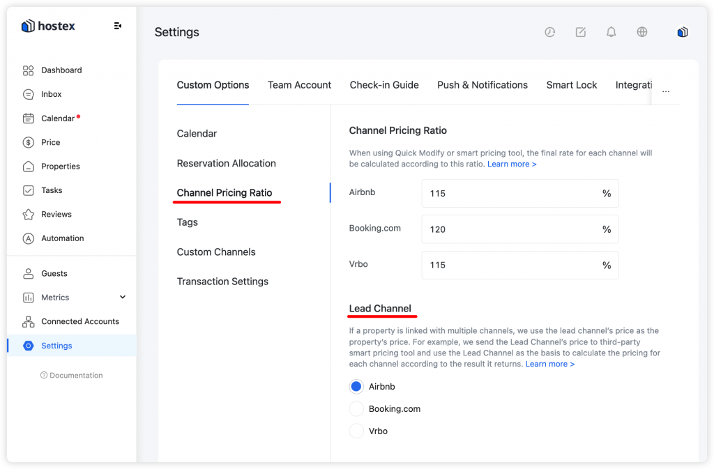This screenshot has height=469, width=714.
Task: Open Learn more under Channel Pricing Ratio
Action: pyautogui.click(x=512, y=164)
